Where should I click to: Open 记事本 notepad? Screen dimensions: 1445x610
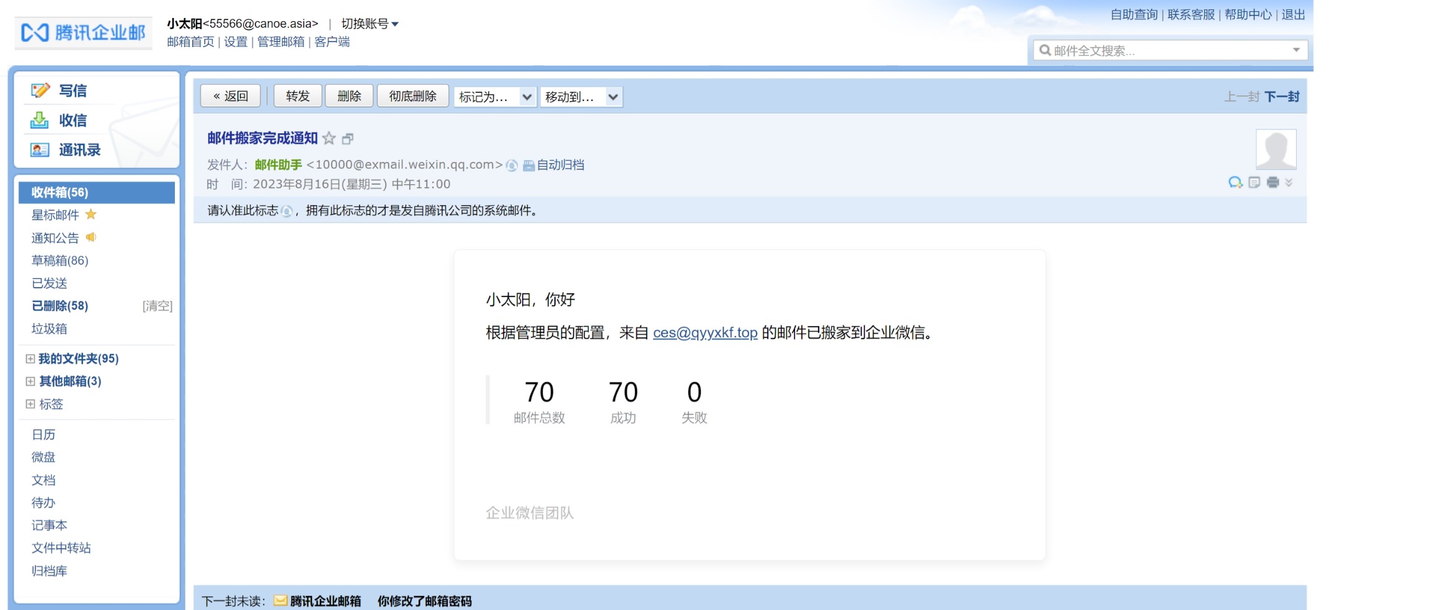pyautogui.click(x=50, y=526)
